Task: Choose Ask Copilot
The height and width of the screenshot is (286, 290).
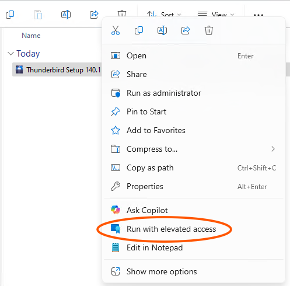Action: point(194,210)
